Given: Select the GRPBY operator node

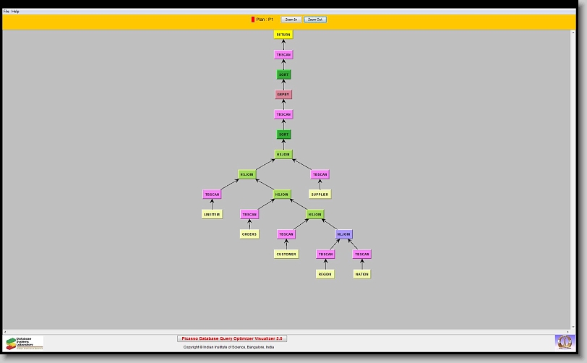Looking at the screenshot, I should coord(283,95).
